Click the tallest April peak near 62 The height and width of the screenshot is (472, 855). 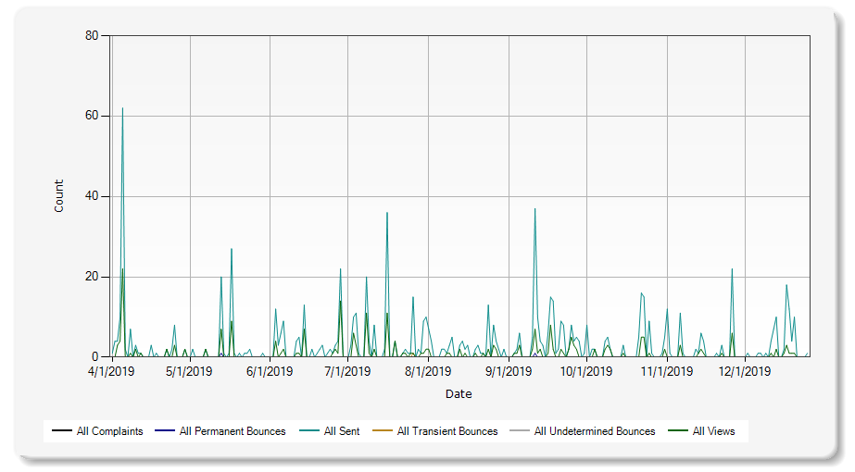(x=122, y=108)
